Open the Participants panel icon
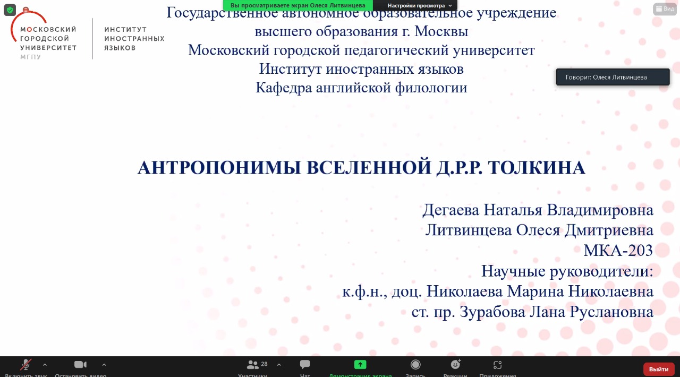 point(253,365)
